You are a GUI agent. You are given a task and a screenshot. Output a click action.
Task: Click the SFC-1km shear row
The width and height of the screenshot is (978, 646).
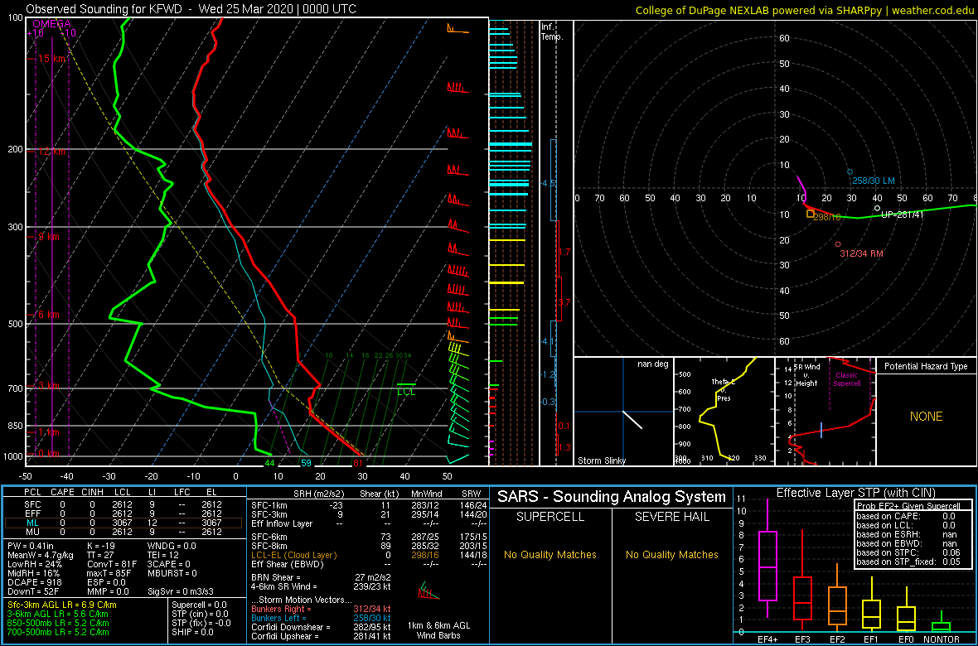(x=369, y=506)
